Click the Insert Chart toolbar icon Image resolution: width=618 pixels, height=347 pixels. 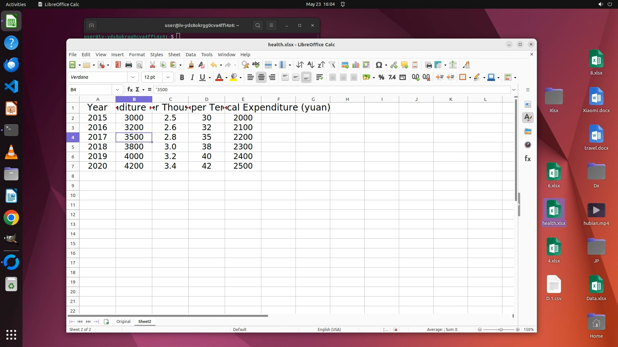point(356,65)
